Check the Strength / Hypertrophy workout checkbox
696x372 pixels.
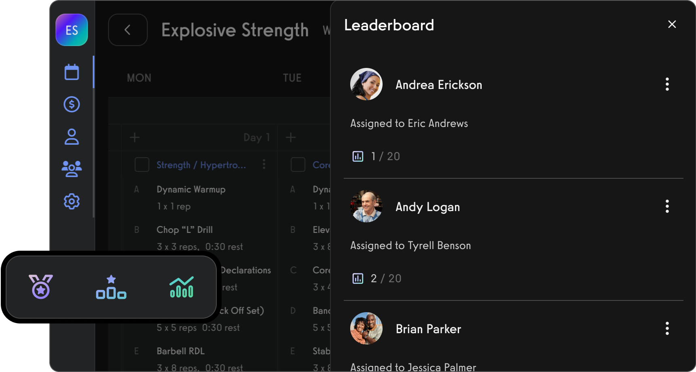pos(142,165)
